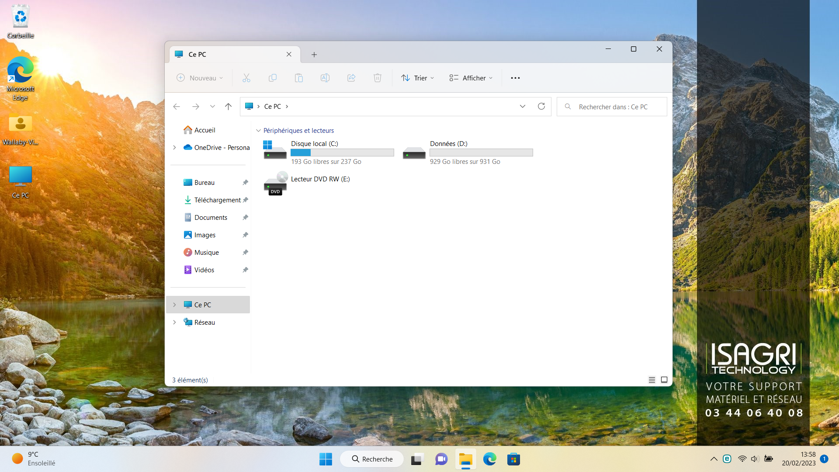Click text 193 Go libres sur 237 Go
The width and height of the screenshot is (839, 472).
coord(326,162)
